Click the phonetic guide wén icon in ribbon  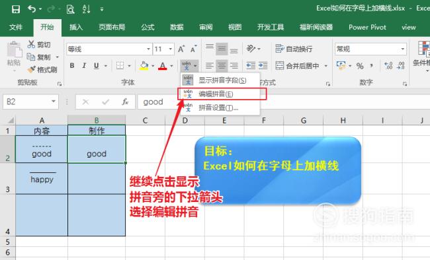(x=186, y=66)
